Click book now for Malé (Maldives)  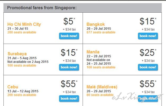pos(148,99)
